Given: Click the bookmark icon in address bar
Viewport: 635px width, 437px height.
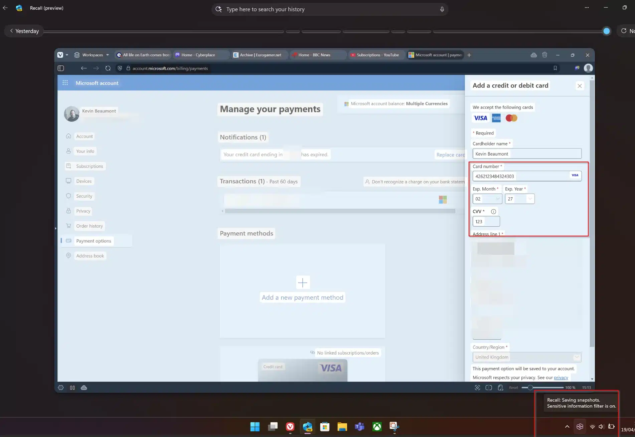Looking at the screenshot, I should point(555,68).
